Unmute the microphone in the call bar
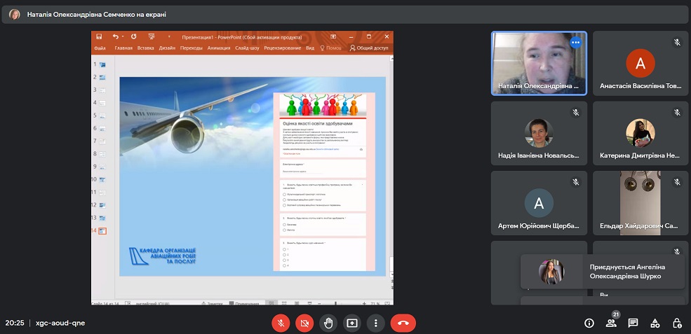 pyautogui.click(x=281, y=323)
